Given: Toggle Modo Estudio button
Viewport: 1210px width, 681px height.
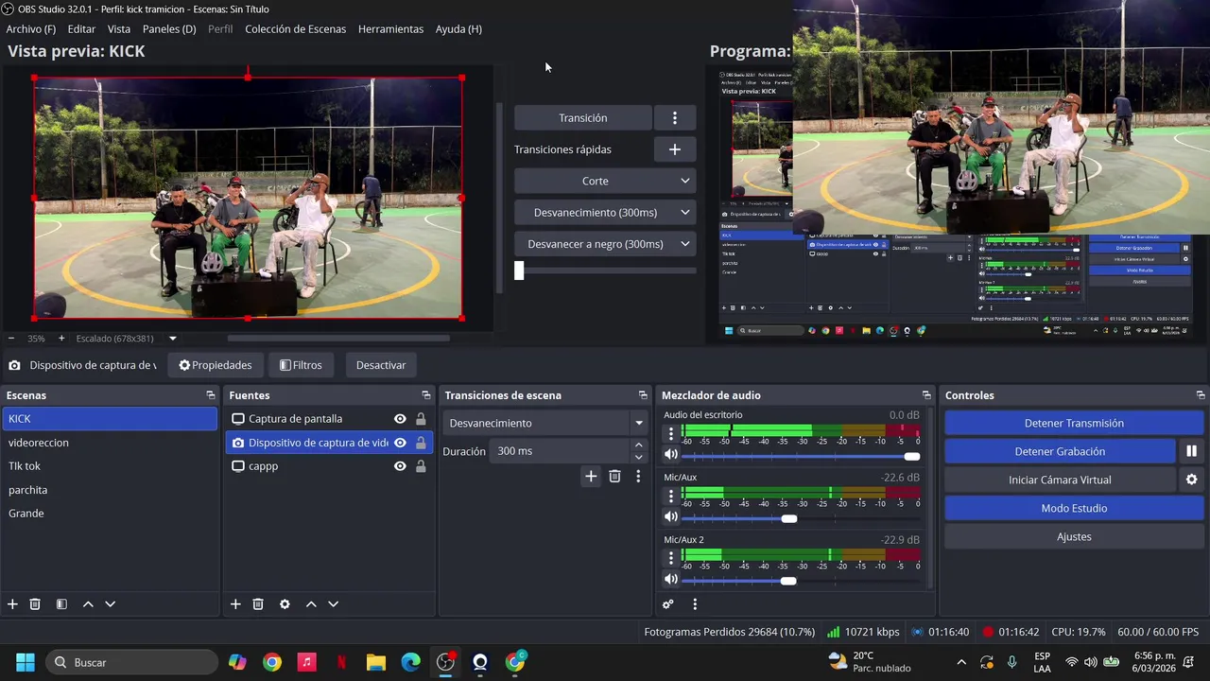Looking at the screenshot, I should (x=1074, y=508).
